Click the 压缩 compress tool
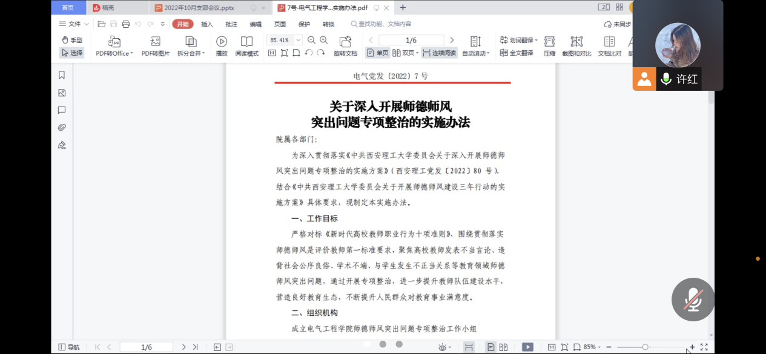This screenshot has height=354, width=766. pos(549,47)
